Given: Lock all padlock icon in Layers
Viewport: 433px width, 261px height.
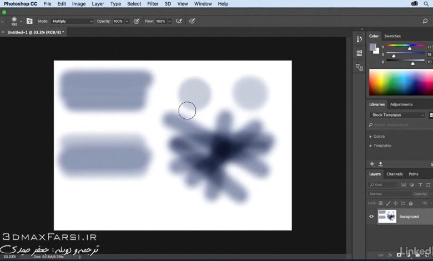Looking at the screenshot, I should pos(411,203).
